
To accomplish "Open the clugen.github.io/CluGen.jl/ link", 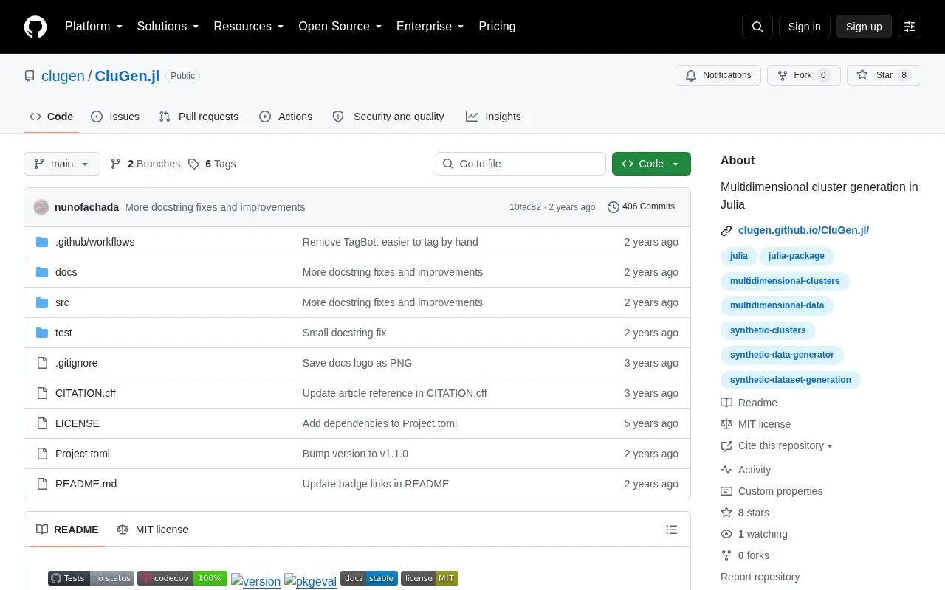I will coord(803,230).
